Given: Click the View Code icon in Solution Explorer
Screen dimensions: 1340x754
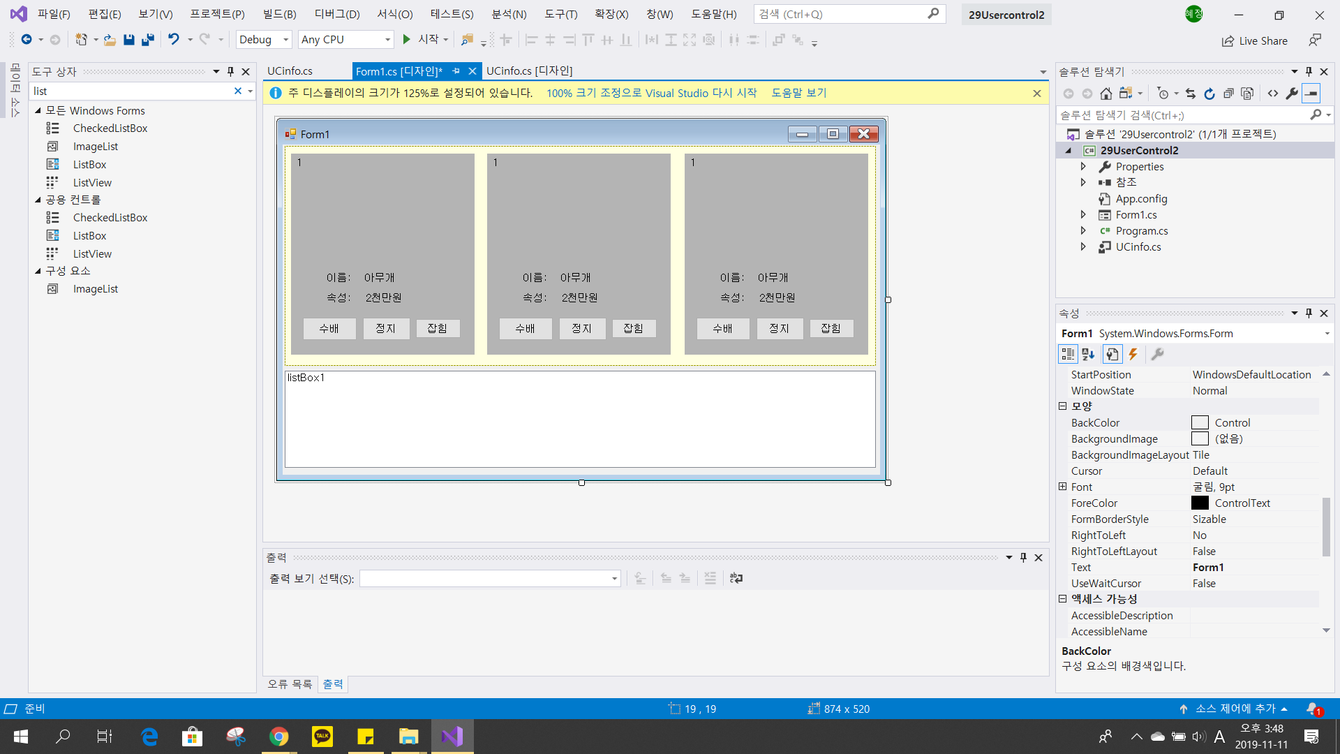Looking at the screenshot, I should pyautogui.click(x=1273, y=94).
